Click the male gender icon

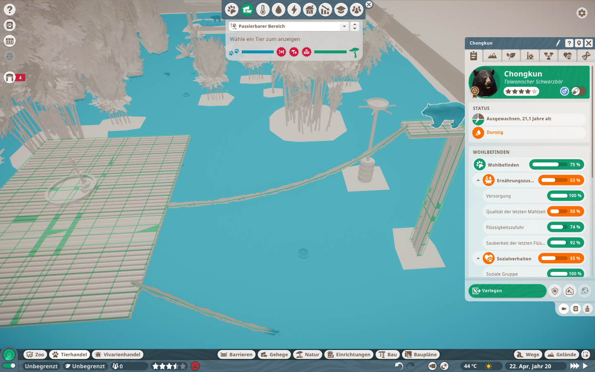[564, 91]
